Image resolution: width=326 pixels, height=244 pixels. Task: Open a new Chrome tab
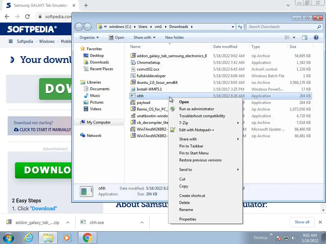point(86,5)
